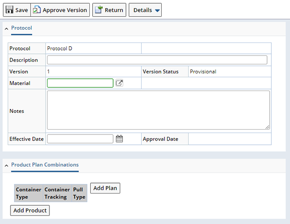Select the Product Plan Combinations tab

[45, 165]
